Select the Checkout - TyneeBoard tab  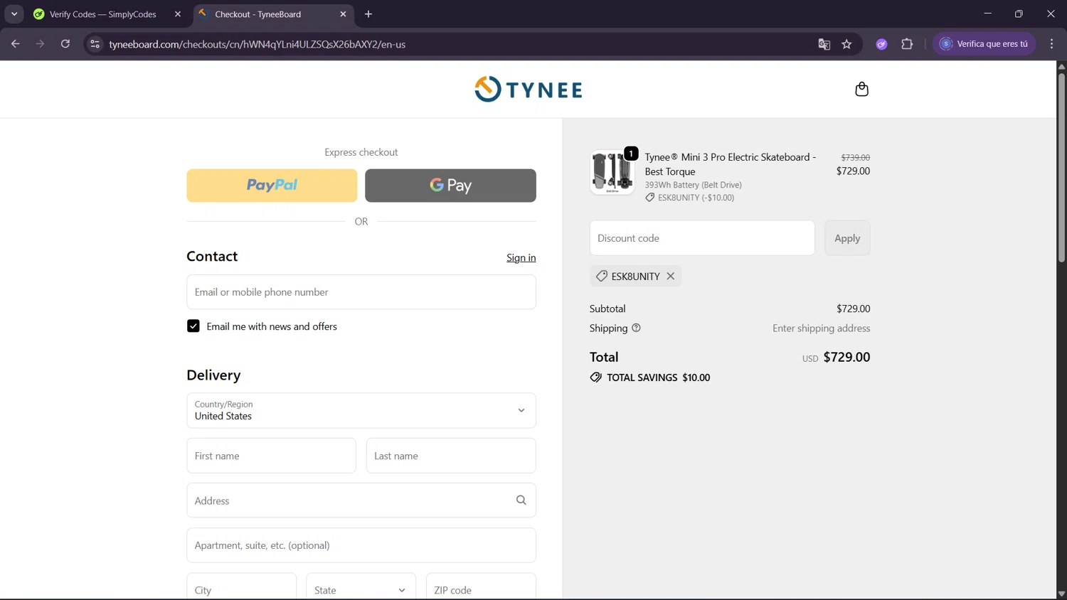(x=273, y=14)
